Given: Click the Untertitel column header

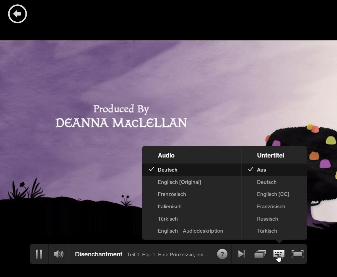Looking at the screenshot, I should (x=271, y=156).
